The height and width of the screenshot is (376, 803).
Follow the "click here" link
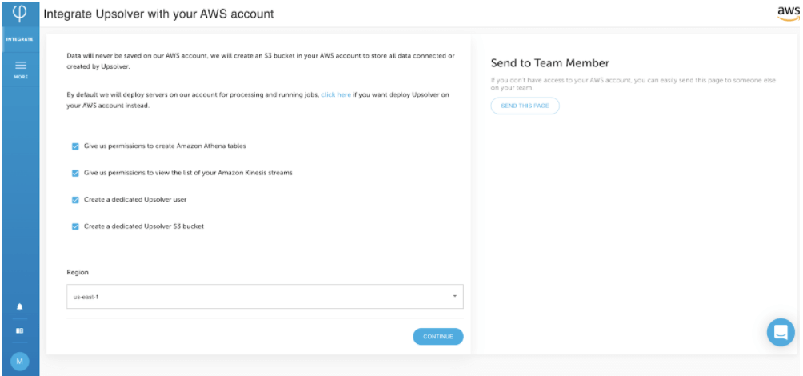pos(336,95)
